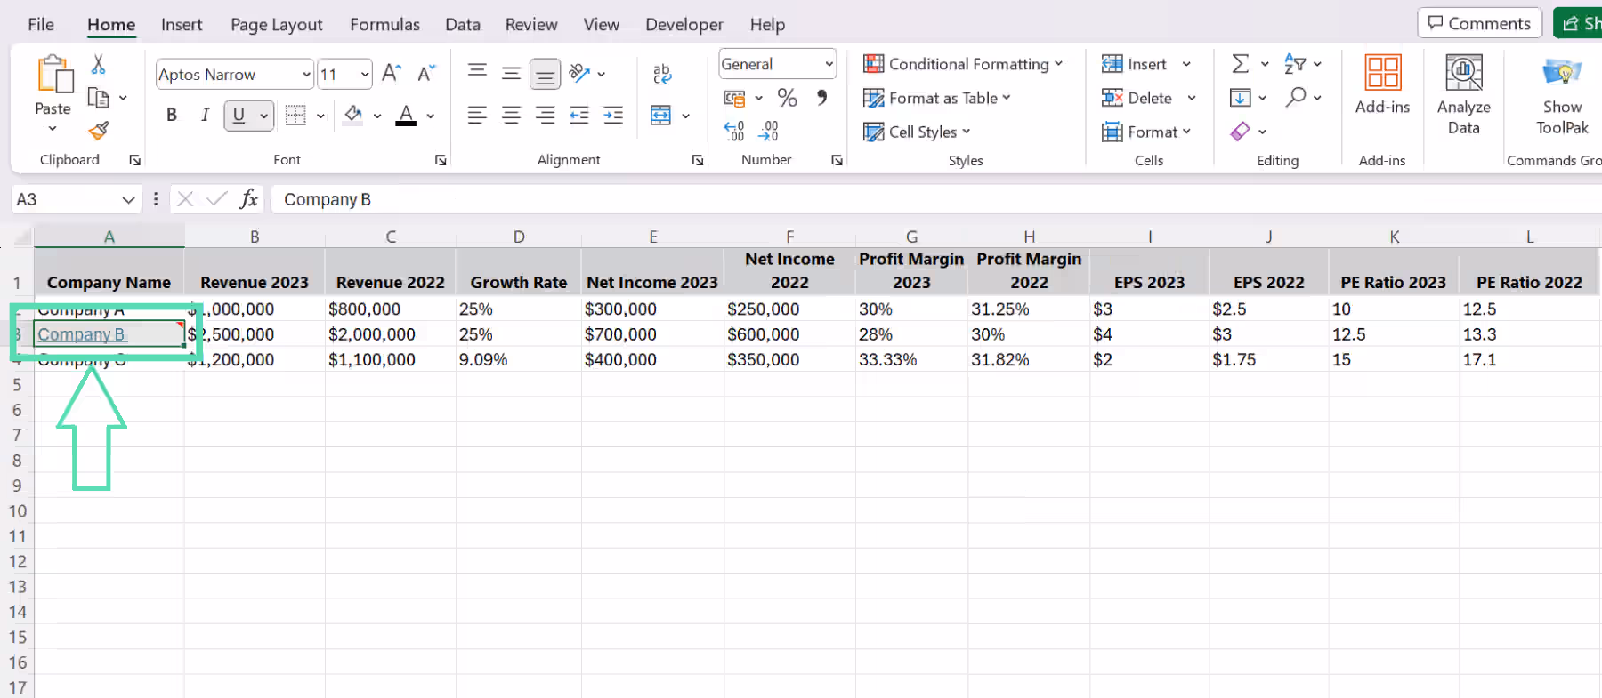1602x698 pixels.
Task: Switch to the Data tab
Action: tap(463, 24)
